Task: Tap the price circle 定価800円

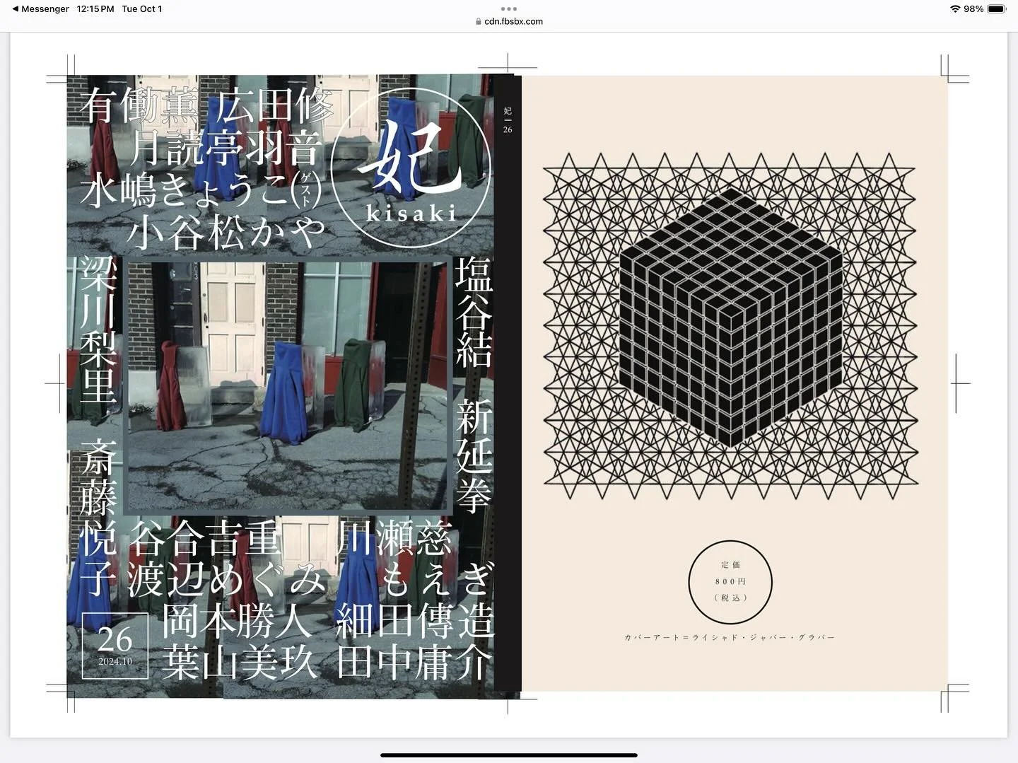Action: click(730, 583)
